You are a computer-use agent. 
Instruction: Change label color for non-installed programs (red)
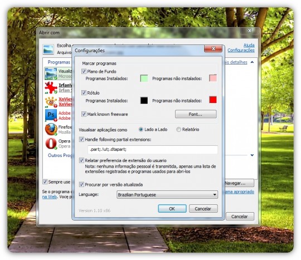tap(213, 100)
